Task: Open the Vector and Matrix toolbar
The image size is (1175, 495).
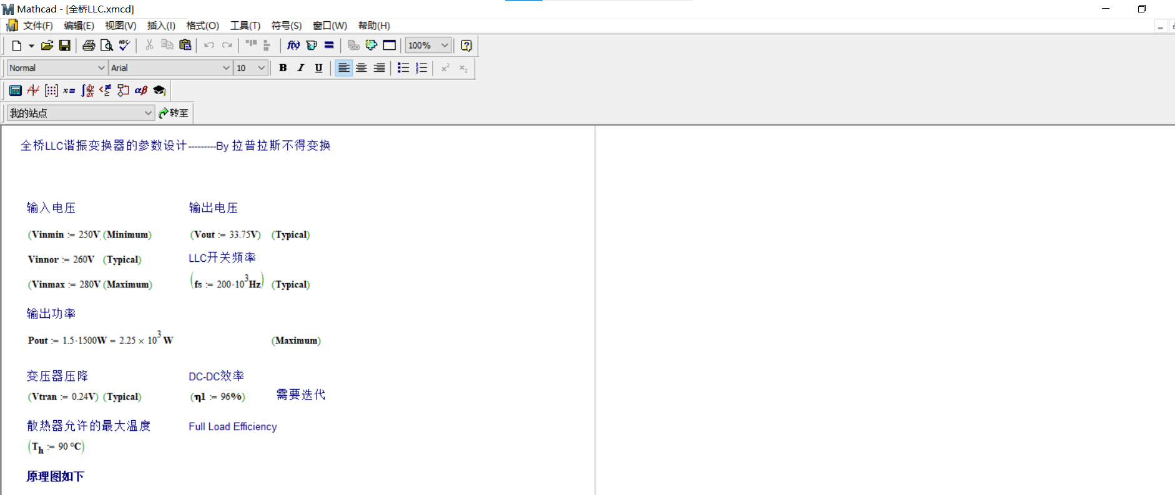Action: [x=51, y=90]
